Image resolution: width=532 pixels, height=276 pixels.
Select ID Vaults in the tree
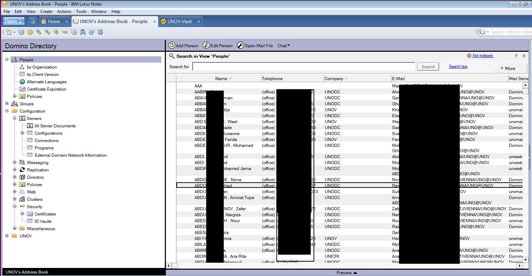tap(43, 221)
